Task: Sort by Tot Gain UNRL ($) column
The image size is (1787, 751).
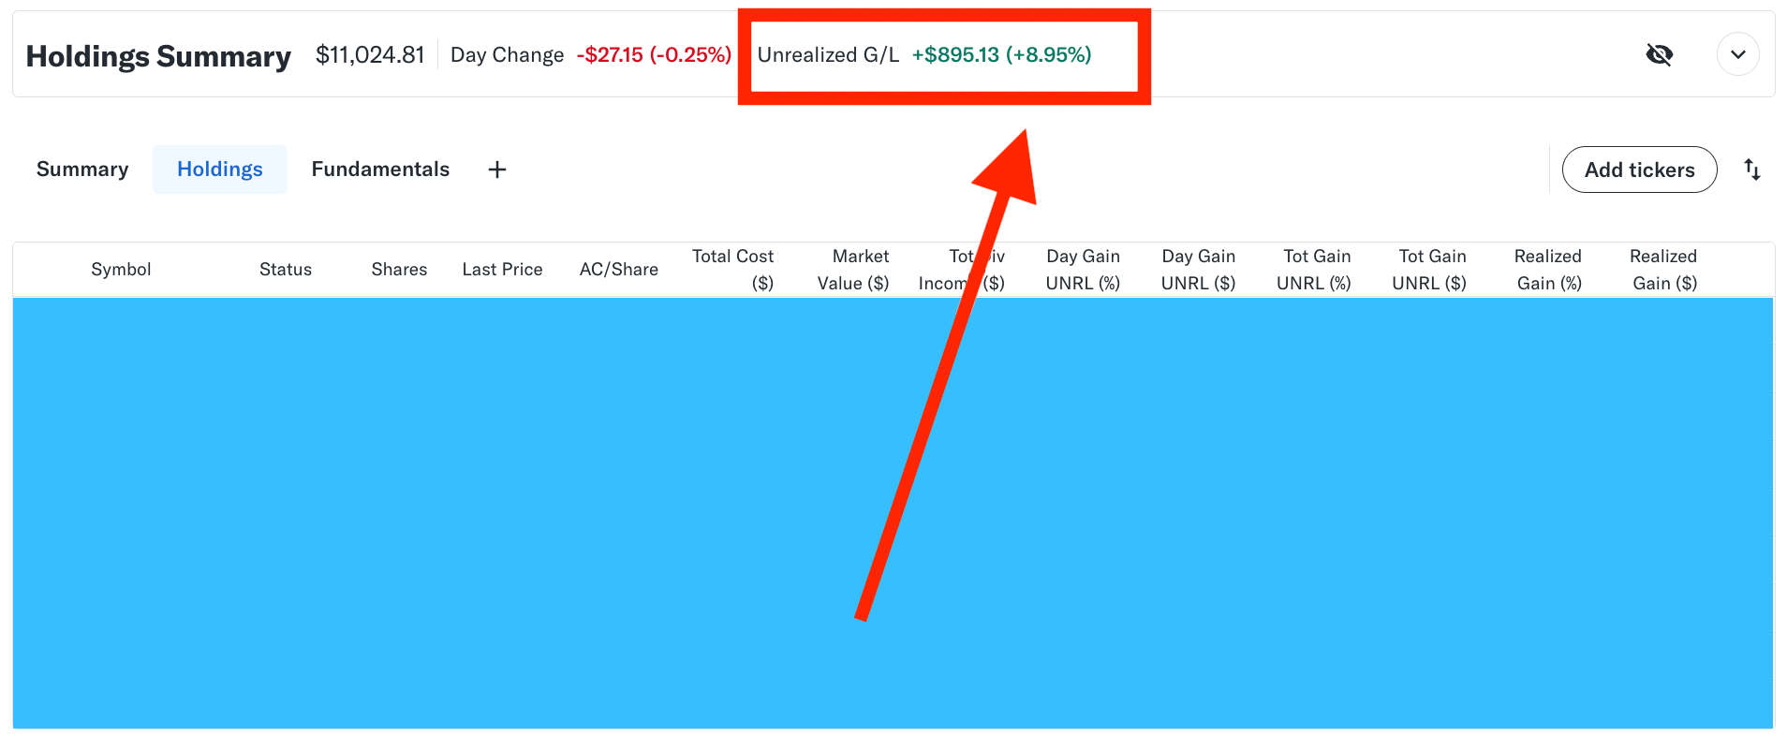Action: [x=1430, y=270]
